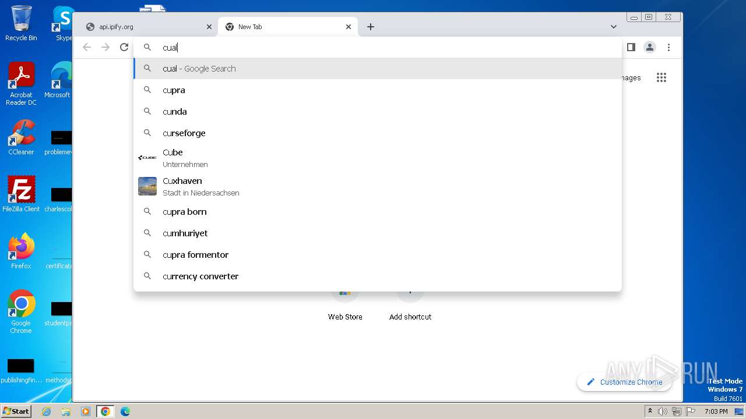Open Google Chrome desktop icon
746x419 pixels.
tap(21, 312)
